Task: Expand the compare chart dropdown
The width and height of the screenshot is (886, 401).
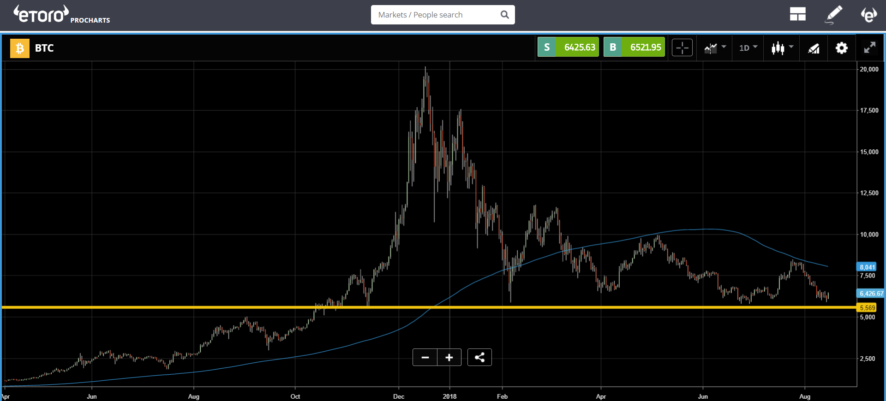Action: (x=715, y=47)
